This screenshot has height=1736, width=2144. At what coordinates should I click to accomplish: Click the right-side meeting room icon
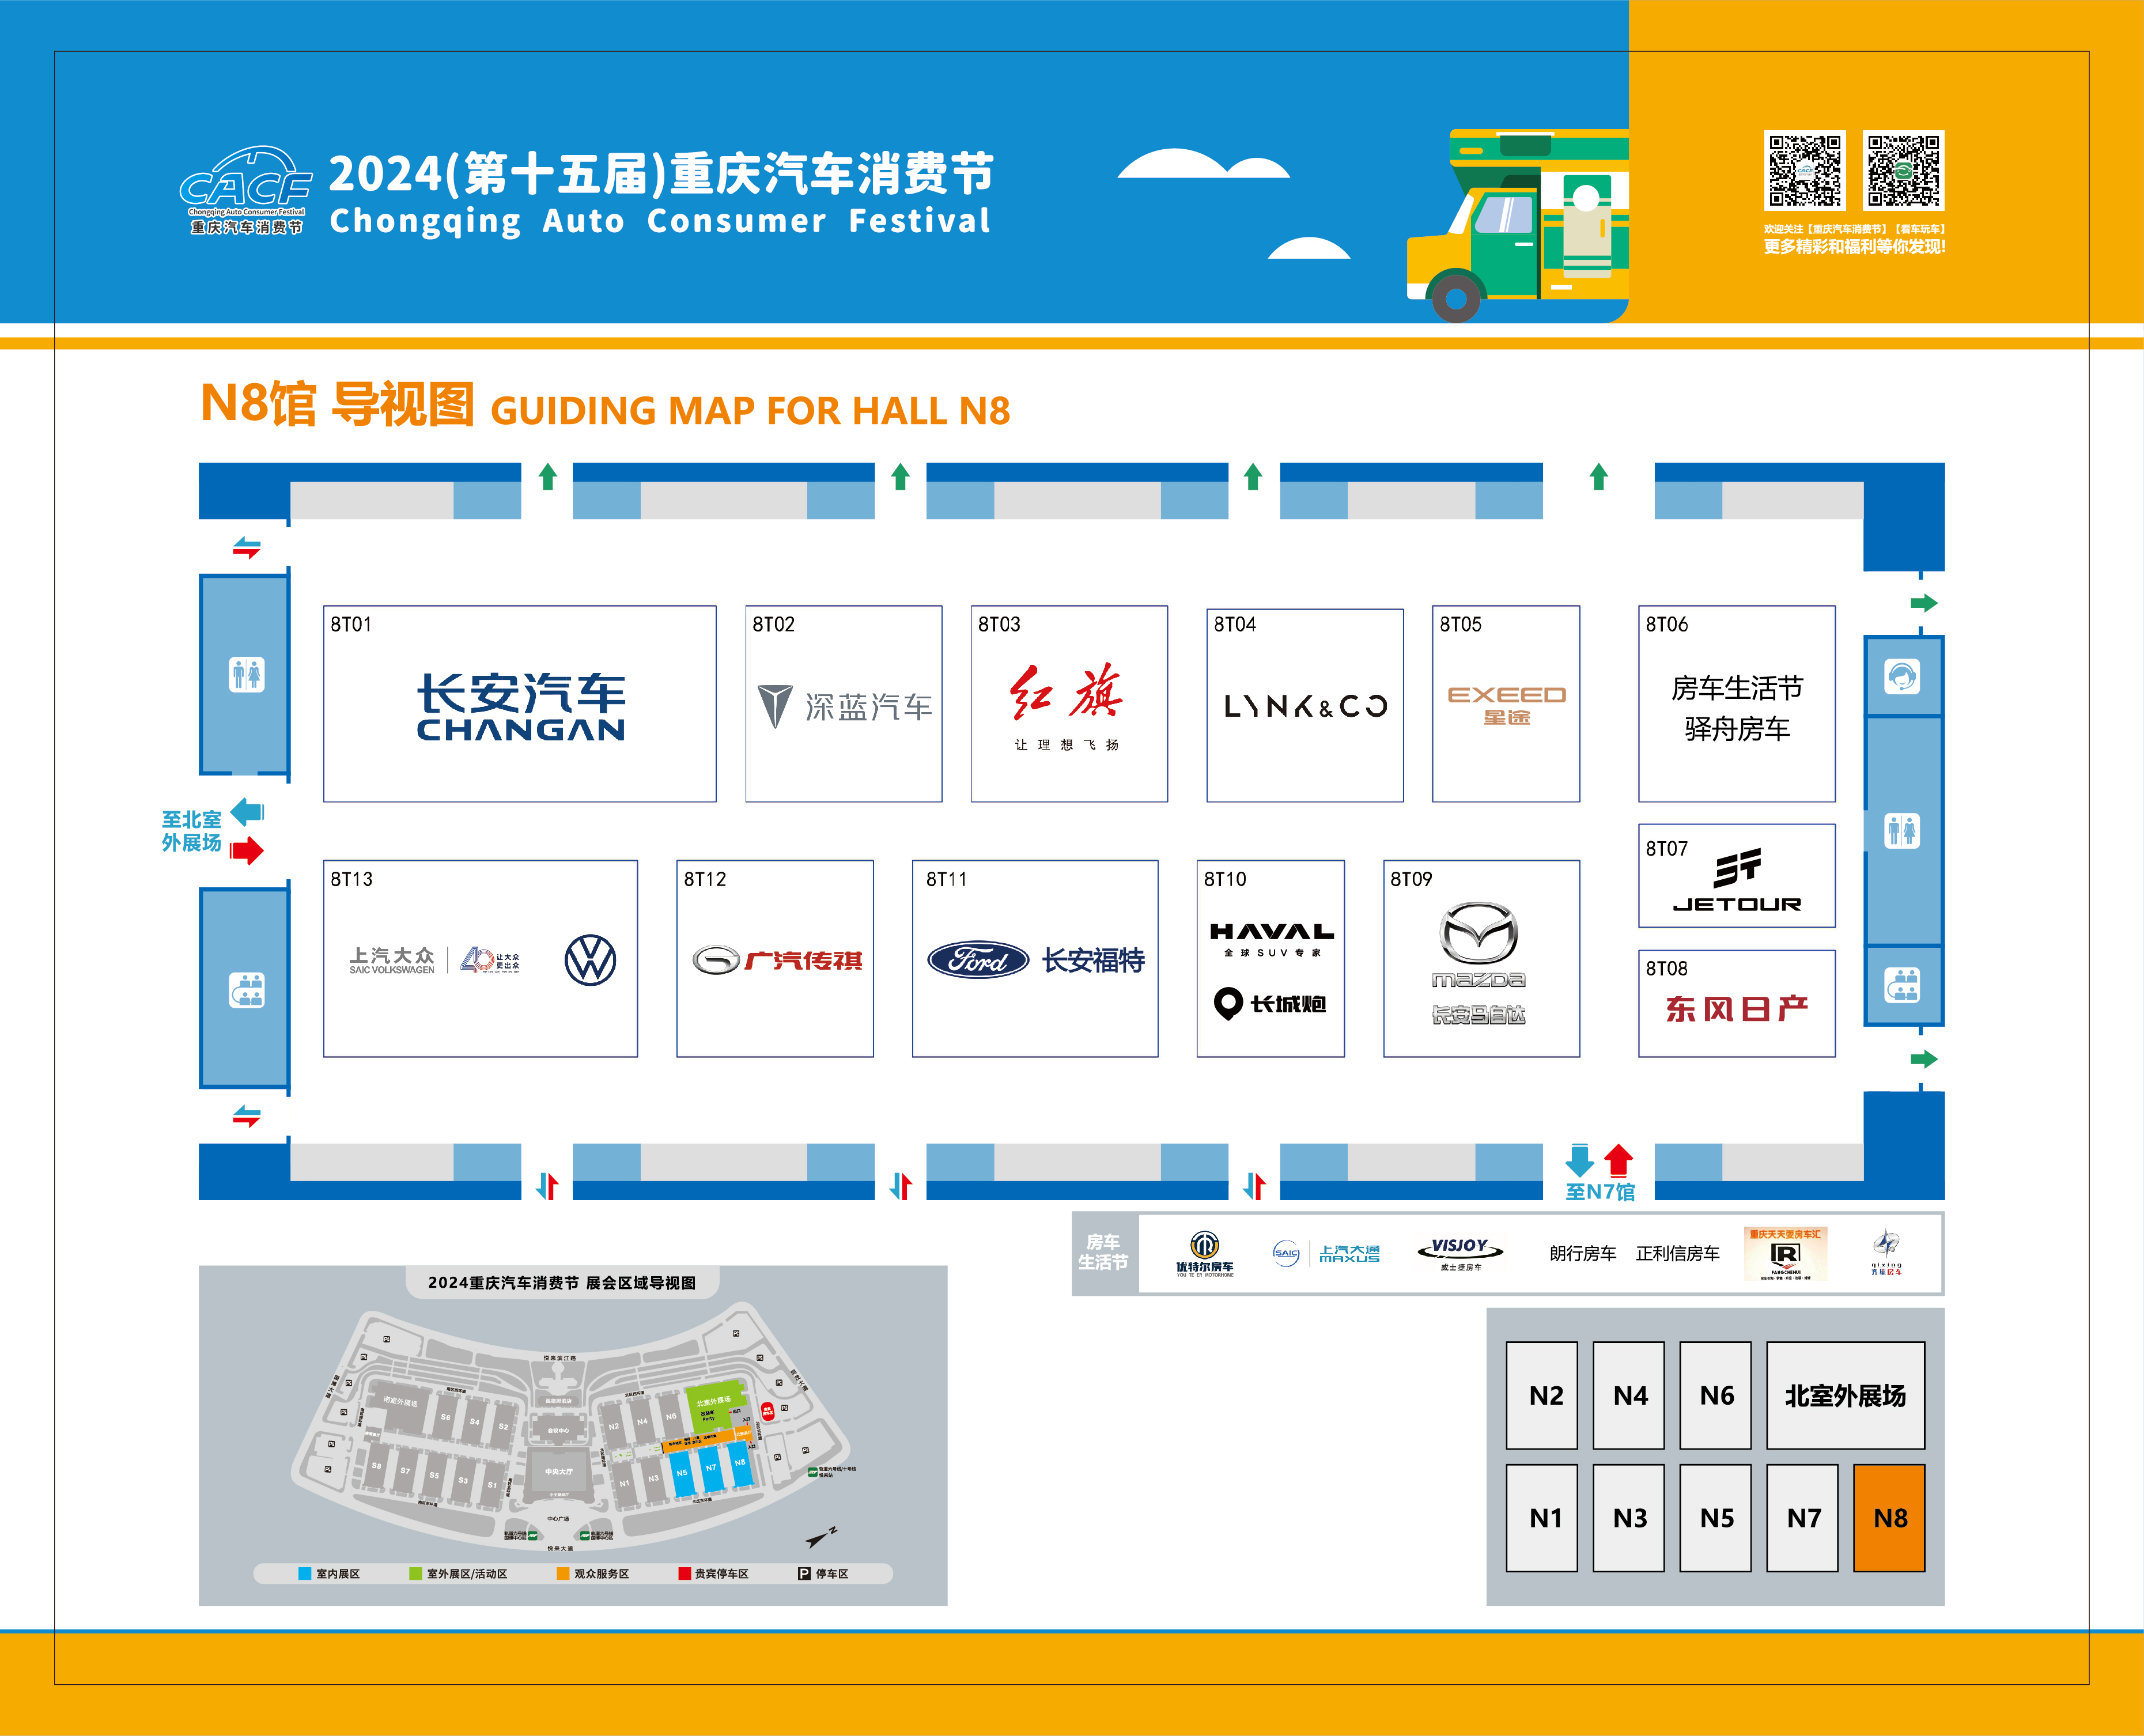pos(1902,985)
